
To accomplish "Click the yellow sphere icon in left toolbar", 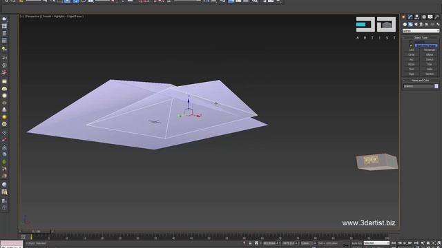I will tap(4, 116).
